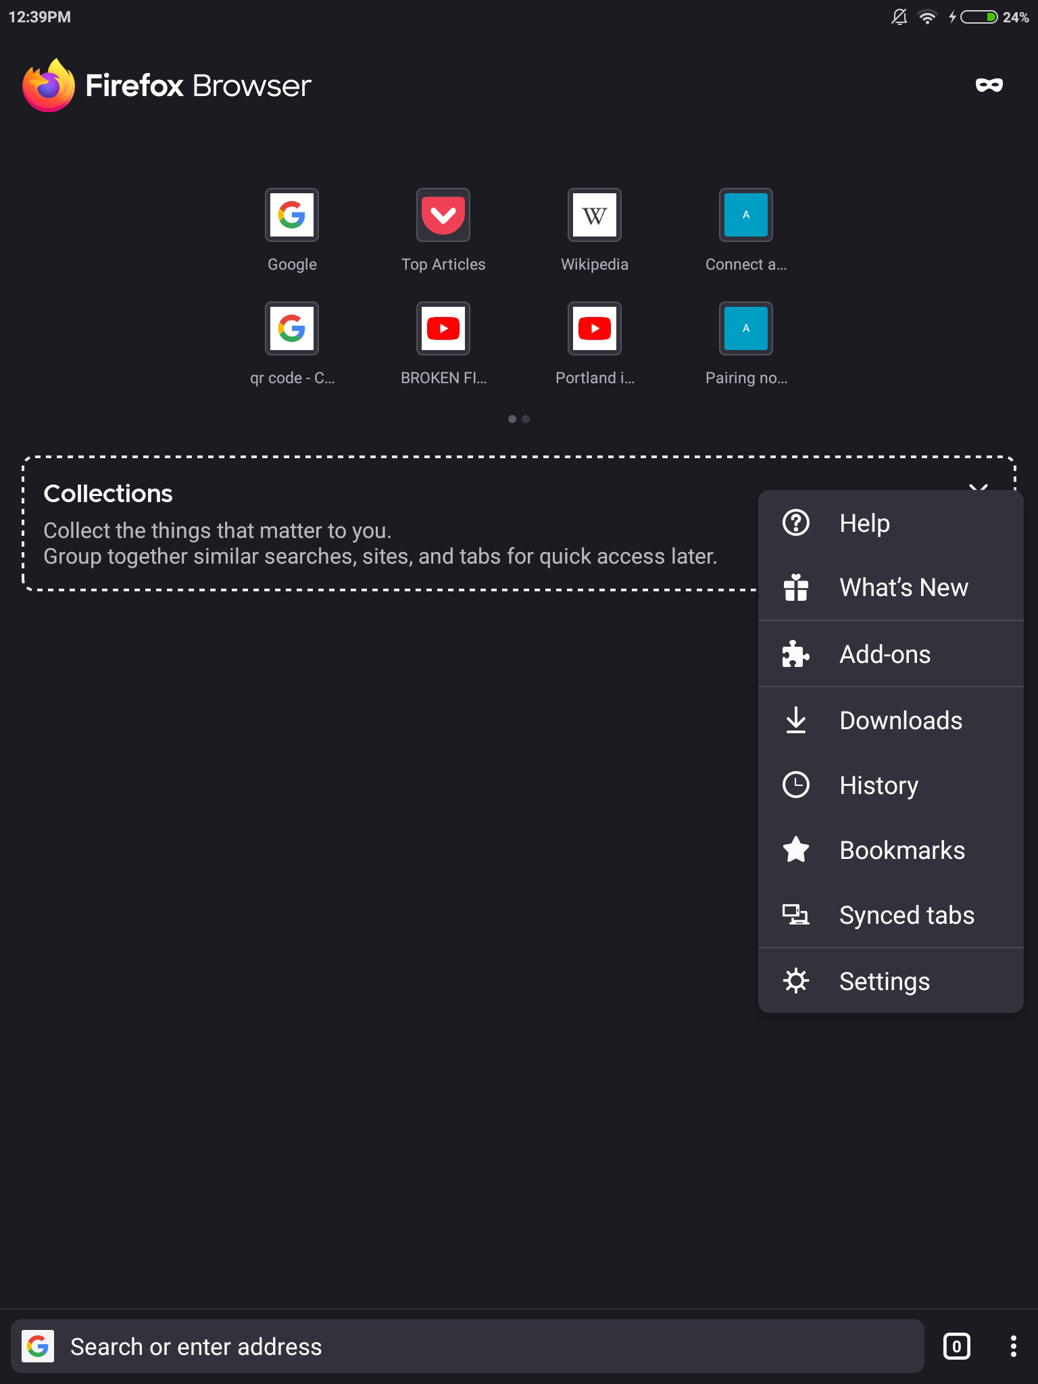Open Firefox Settings
This screenshot has height=1384, width=1038.
click(x=884, y=981)
